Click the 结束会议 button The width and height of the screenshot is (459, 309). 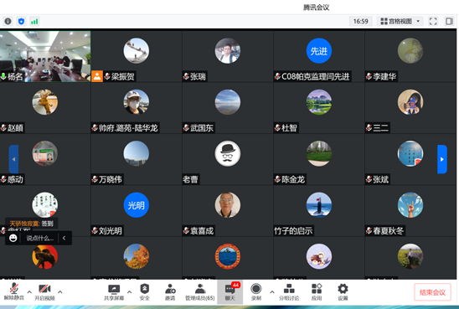pyautogui.click(x=432, y=292)
